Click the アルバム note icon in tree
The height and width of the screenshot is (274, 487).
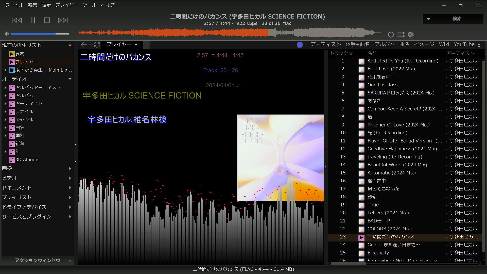tap(11, 96)
